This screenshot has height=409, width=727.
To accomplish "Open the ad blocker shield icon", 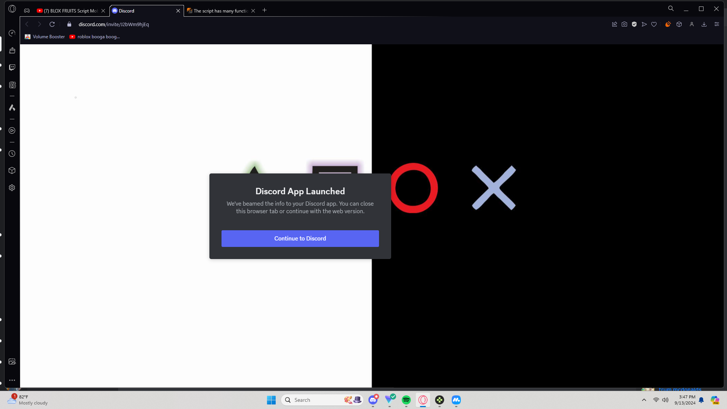I will click(634, 24).
